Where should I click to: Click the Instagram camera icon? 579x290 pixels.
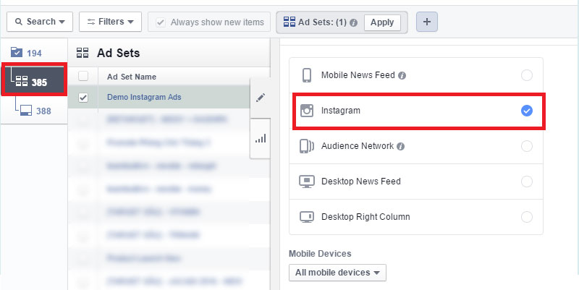coord(307,111)
